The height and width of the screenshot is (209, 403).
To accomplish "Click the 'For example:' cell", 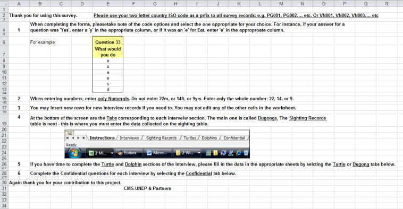I will point(43,42).
